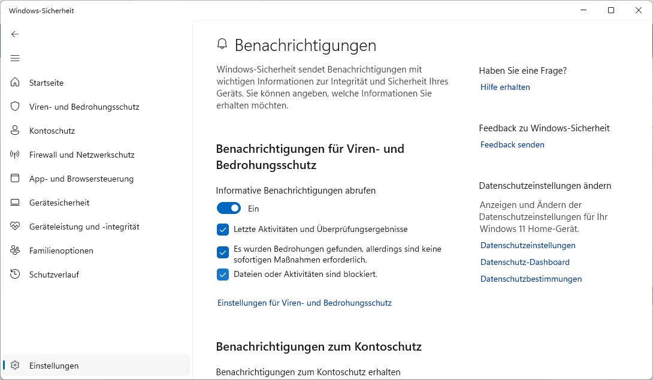
Task: Uncheck Es wurden Bedrohungen gefunden checkbox
Action: [x=223, y=252]
